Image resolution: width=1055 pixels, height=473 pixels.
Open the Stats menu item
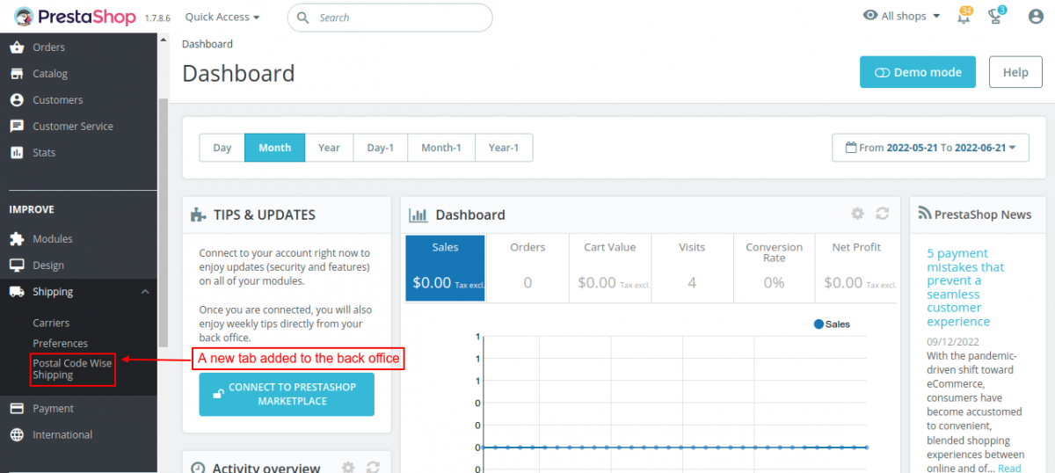[x=78, y=153]
